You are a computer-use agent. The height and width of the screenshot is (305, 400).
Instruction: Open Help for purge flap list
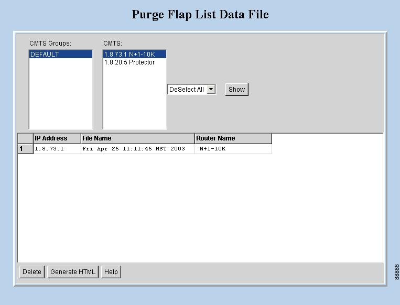pos(111,272)
